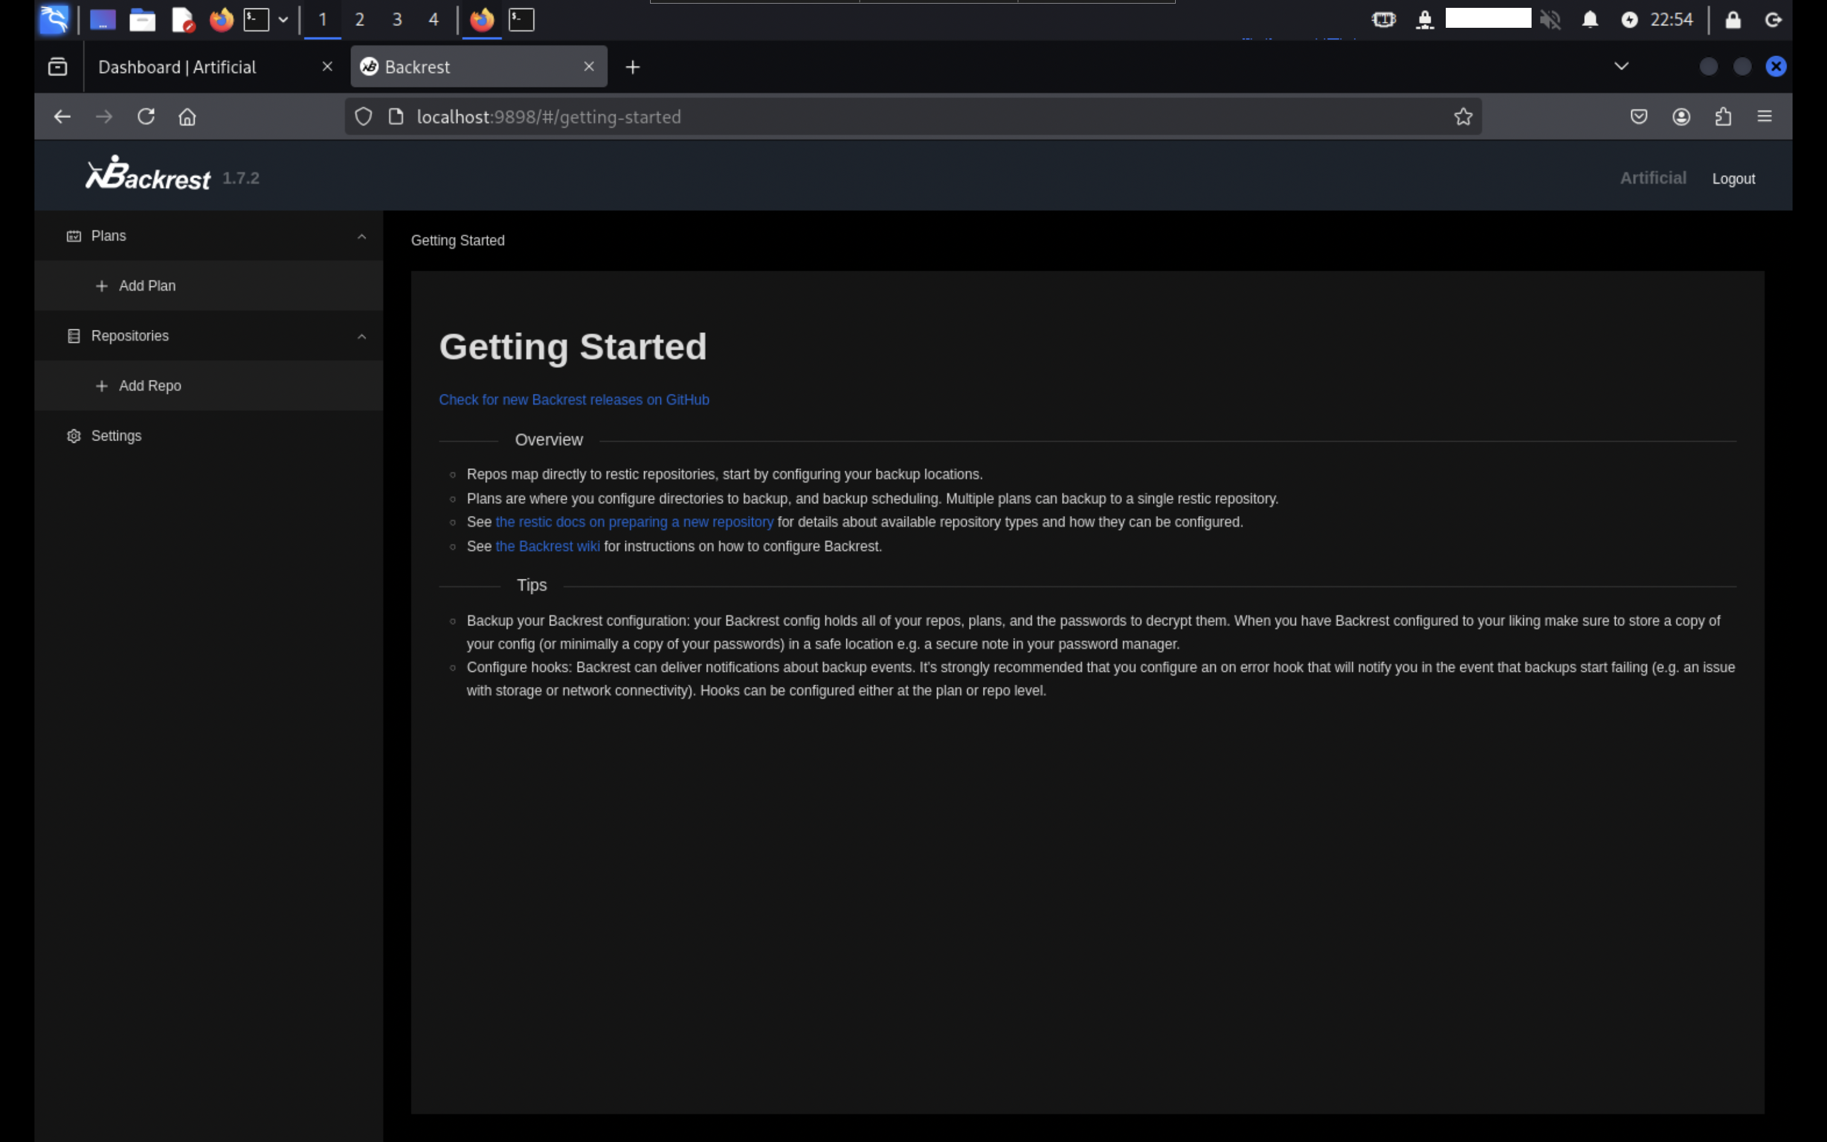Open the Backrest wiki link

[x=547, y=546]
